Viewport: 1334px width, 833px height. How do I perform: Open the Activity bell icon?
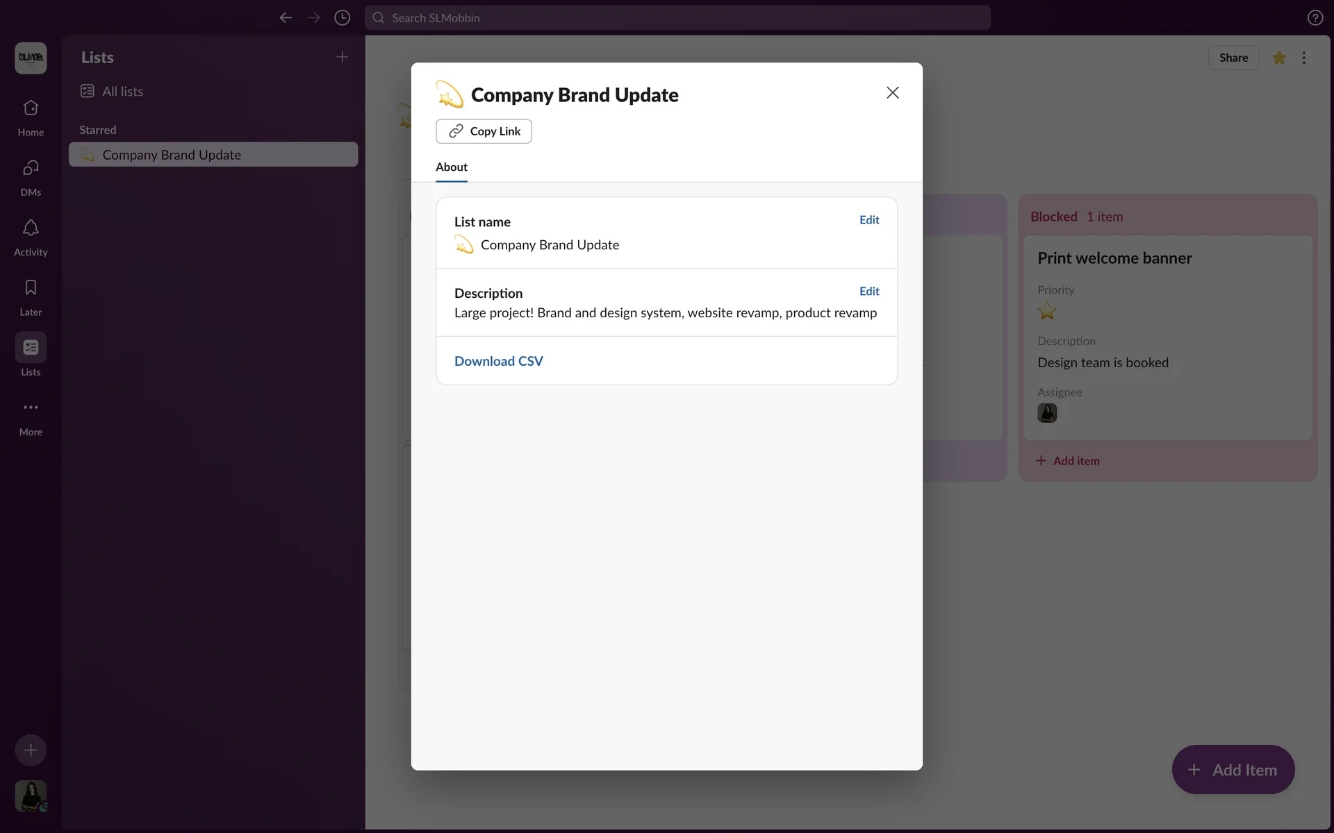pos(31,236)
